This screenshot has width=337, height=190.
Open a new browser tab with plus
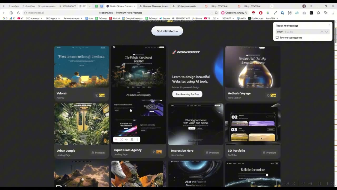[272, 6]
